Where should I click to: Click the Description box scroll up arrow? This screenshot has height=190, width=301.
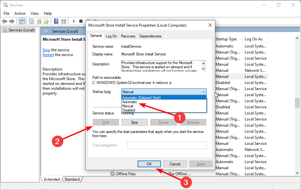click(204, 63)
